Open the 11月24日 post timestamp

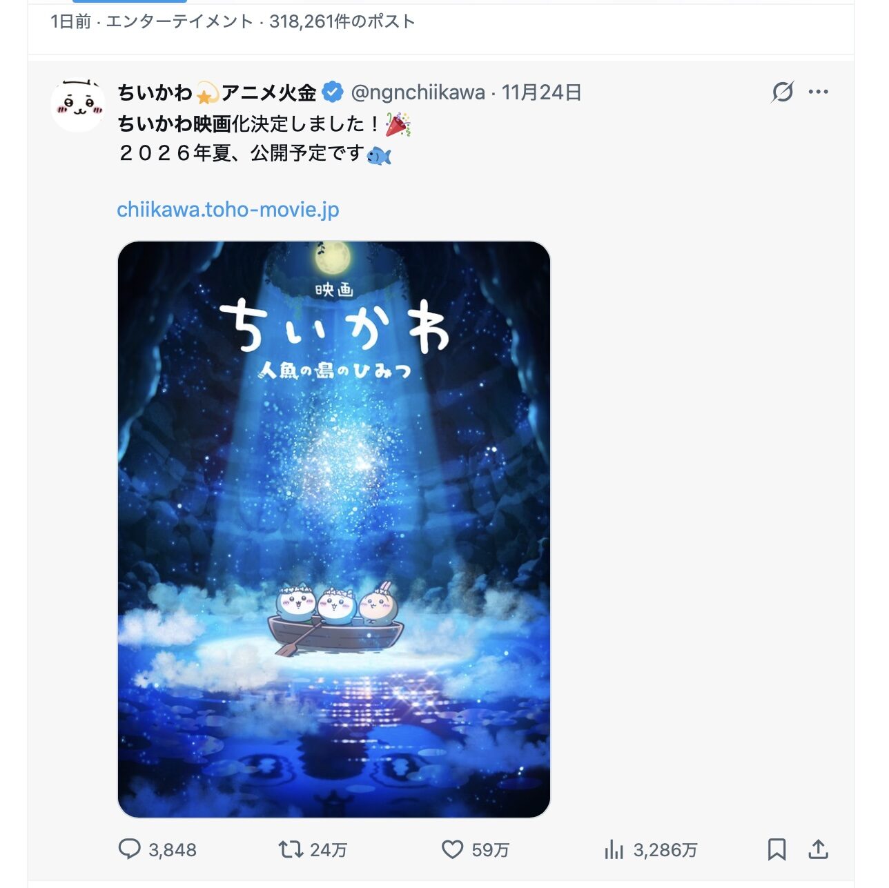pos(542,92)
